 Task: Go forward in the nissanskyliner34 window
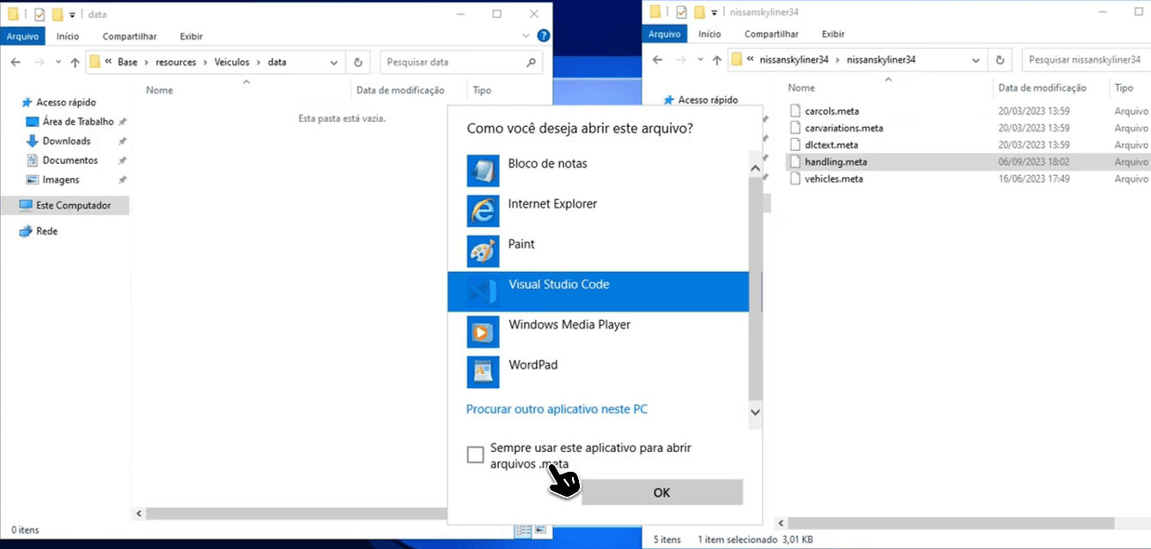pyautogui.click(x=681, y=60)
